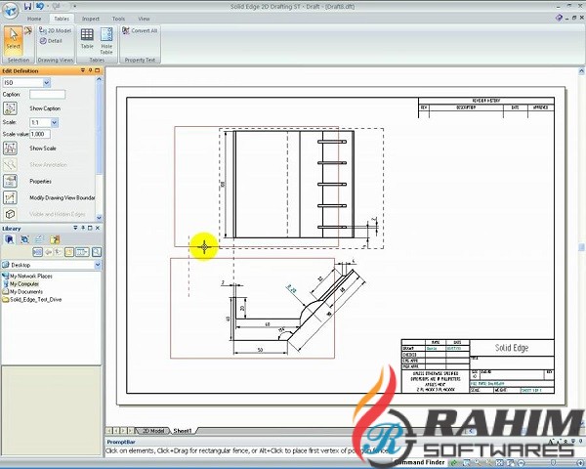Click the Properties icon in Edit Definition
This screenshot has height=469, width=586.
(x=10, y=181)
